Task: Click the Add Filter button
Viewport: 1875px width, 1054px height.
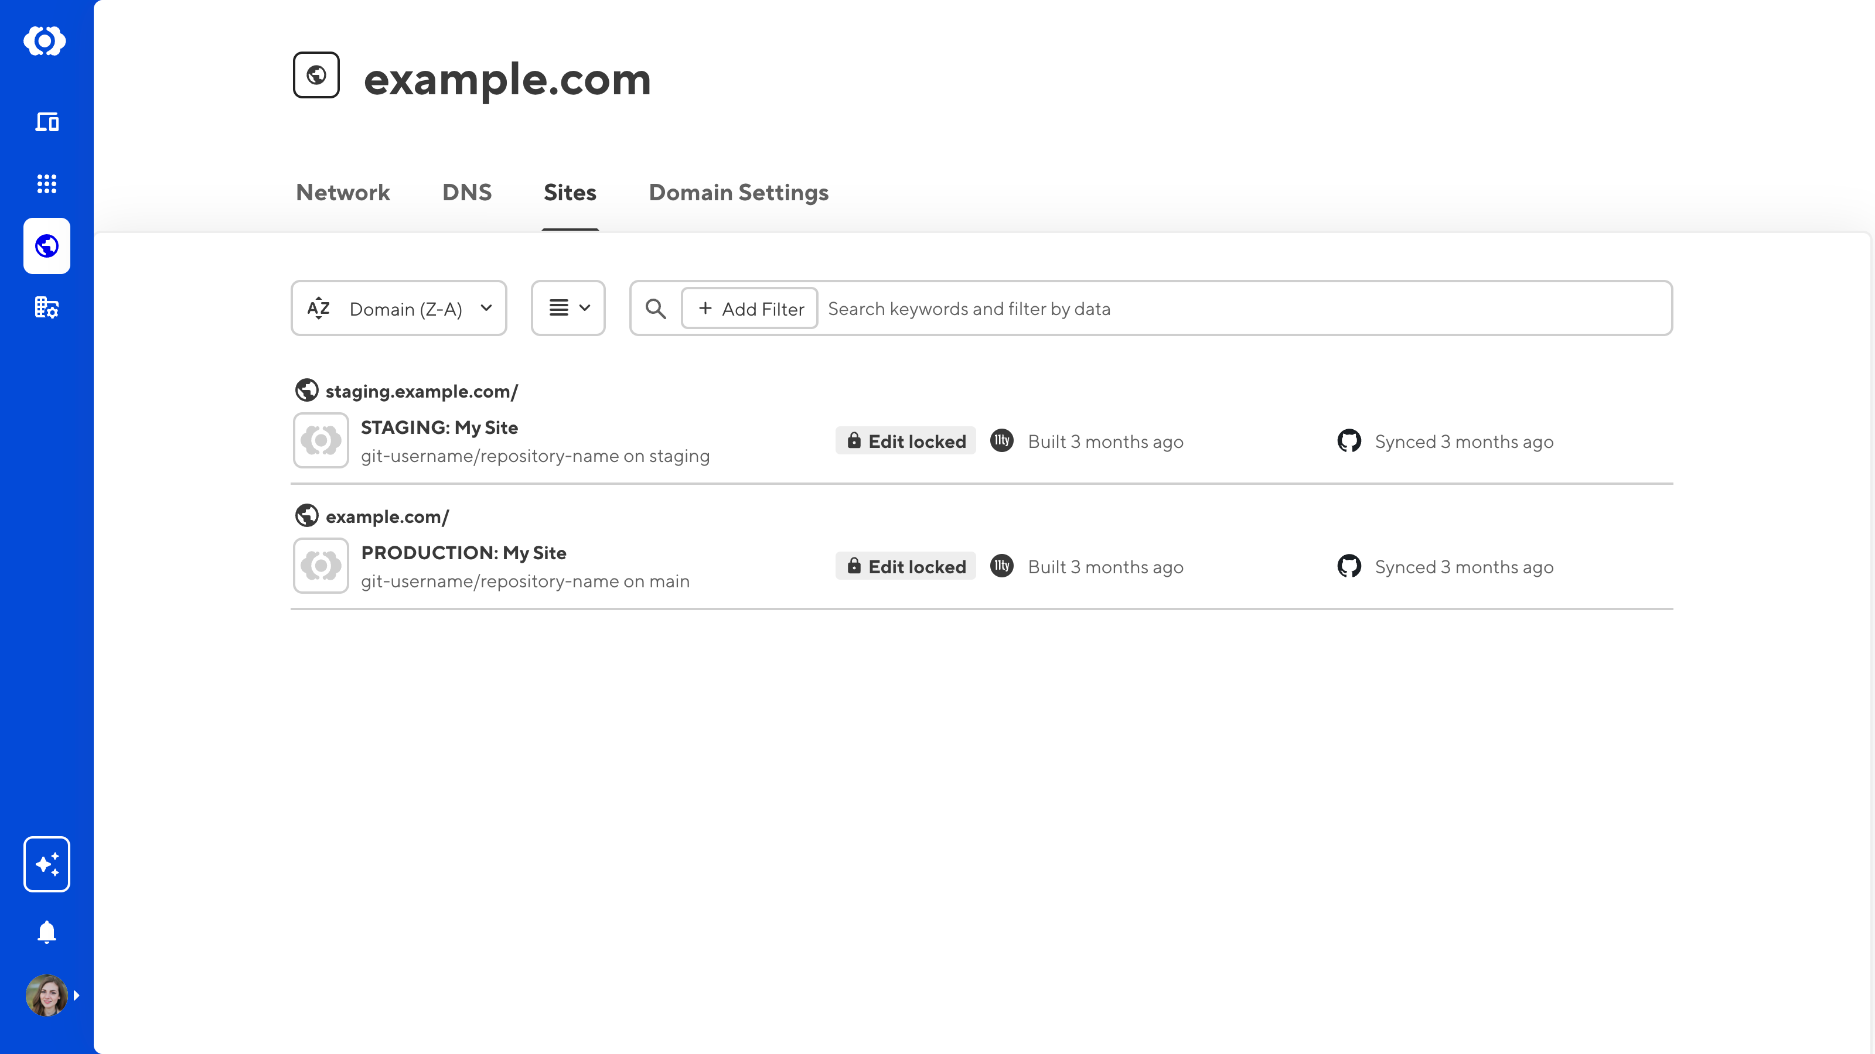Action: click(750, 309)
